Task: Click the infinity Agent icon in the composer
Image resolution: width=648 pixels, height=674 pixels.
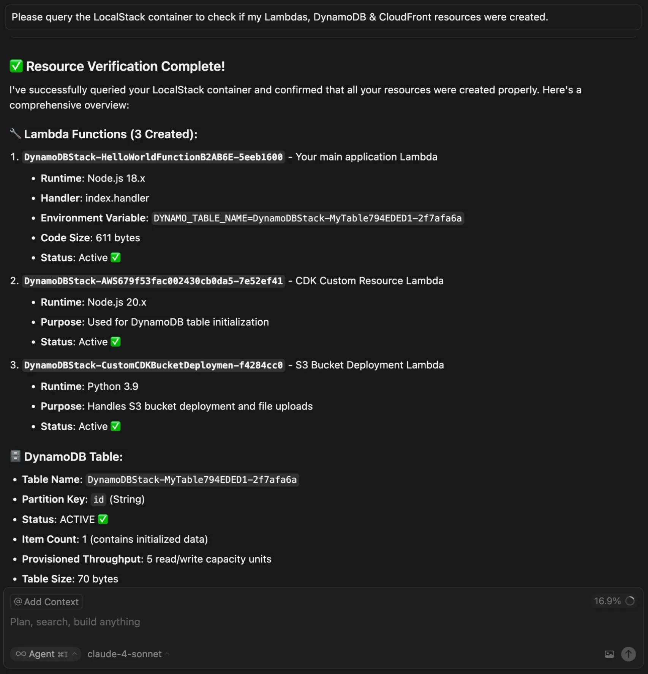Action: (x=22, y=654)
